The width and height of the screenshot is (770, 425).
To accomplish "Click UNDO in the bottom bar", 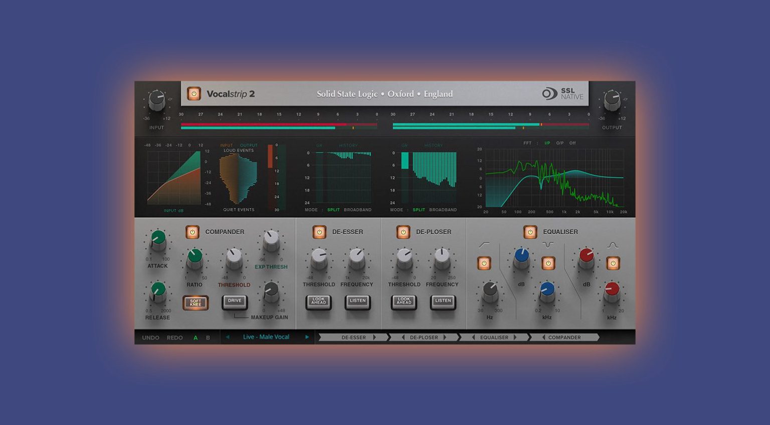I will [150, 337].
